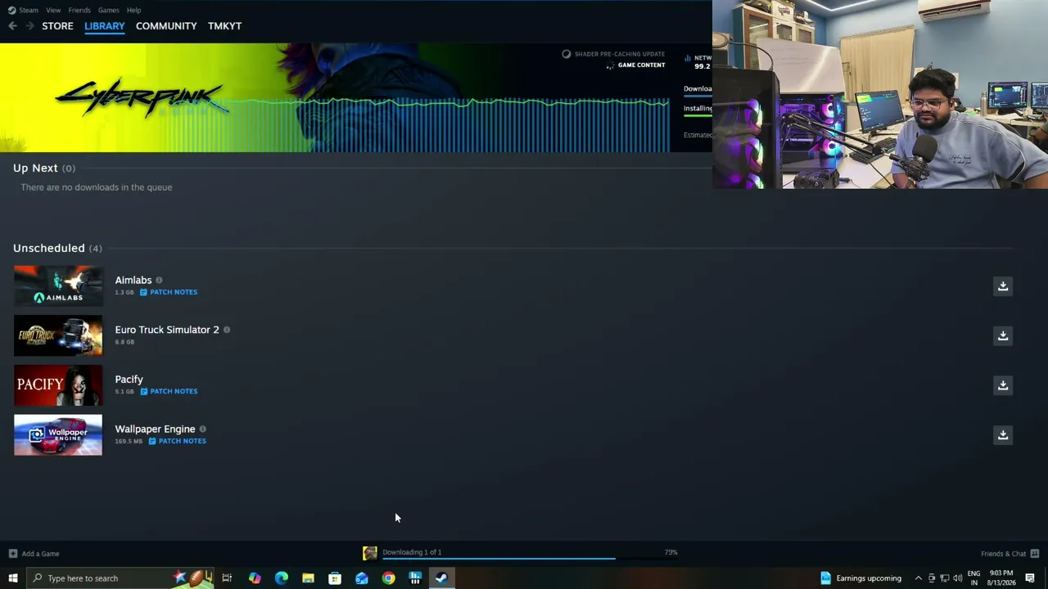Show hidden system tray icons

coord(918,578)
